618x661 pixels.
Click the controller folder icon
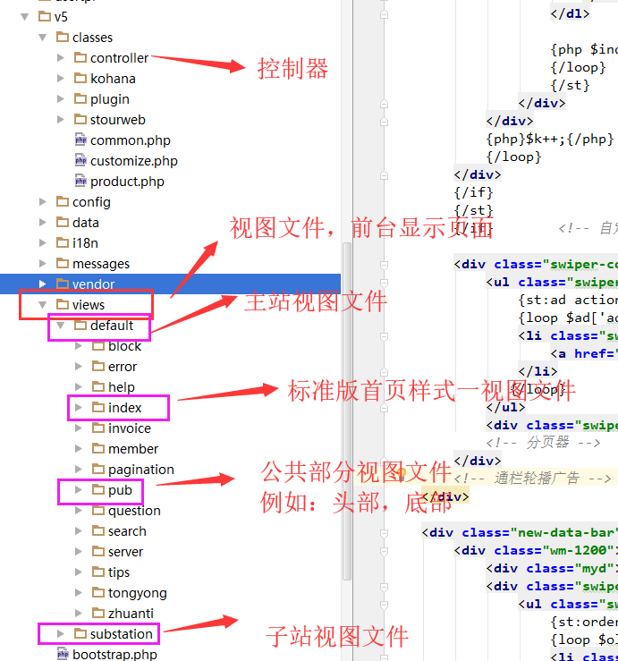click(x=80, y=58)
